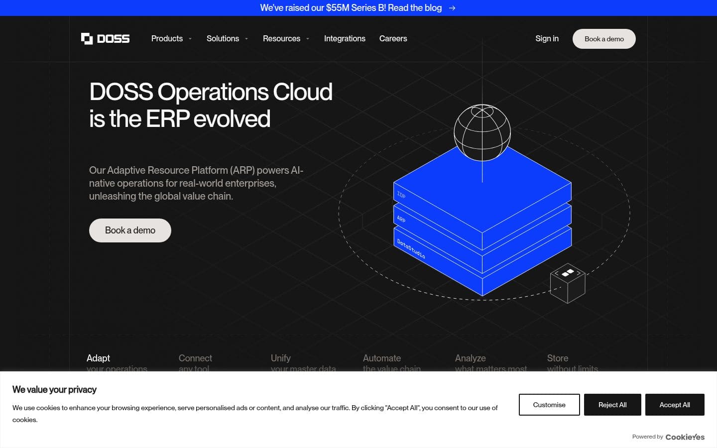Screen dimensions: 717x448
Task: Click the 'Our Adaptive Resource Platform' paragraph
Action: 196,183
